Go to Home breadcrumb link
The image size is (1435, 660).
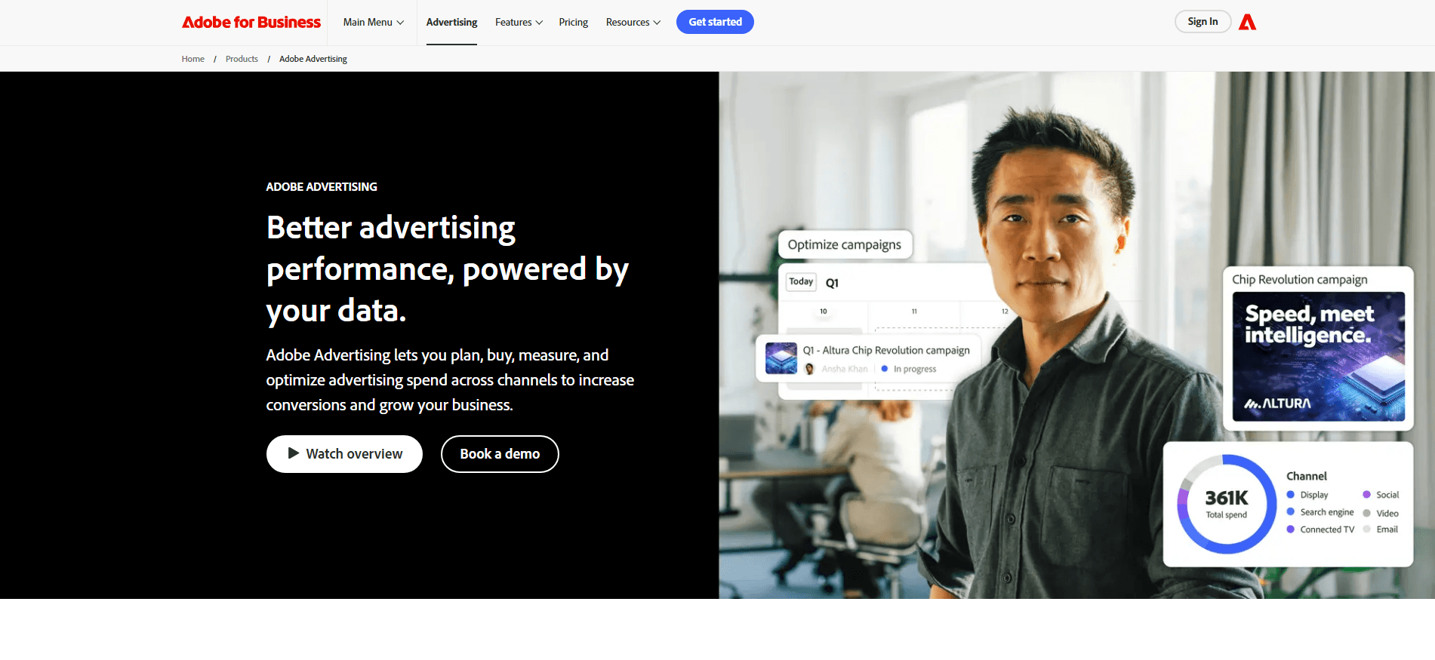(x=192, y=59)
